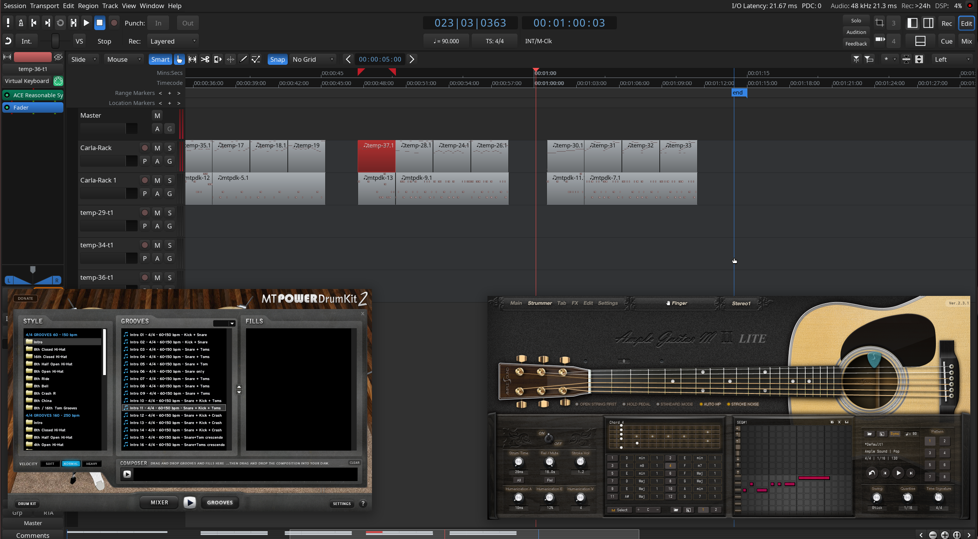Jump to session start icon

tap(34, 23)
